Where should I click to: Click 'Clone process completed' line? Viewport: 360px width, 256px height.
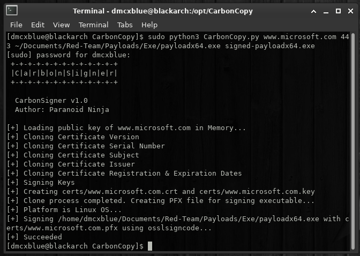point(161,201)
